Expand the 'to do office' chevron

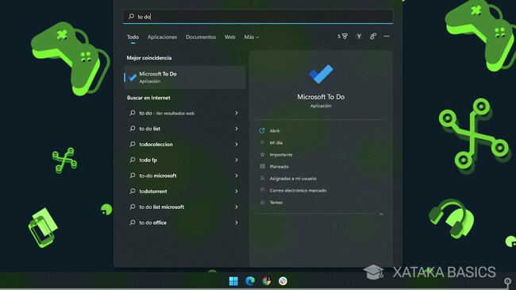pos(237,222)
